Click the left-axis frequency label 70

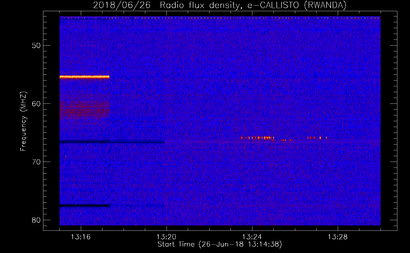pos(36,162)
